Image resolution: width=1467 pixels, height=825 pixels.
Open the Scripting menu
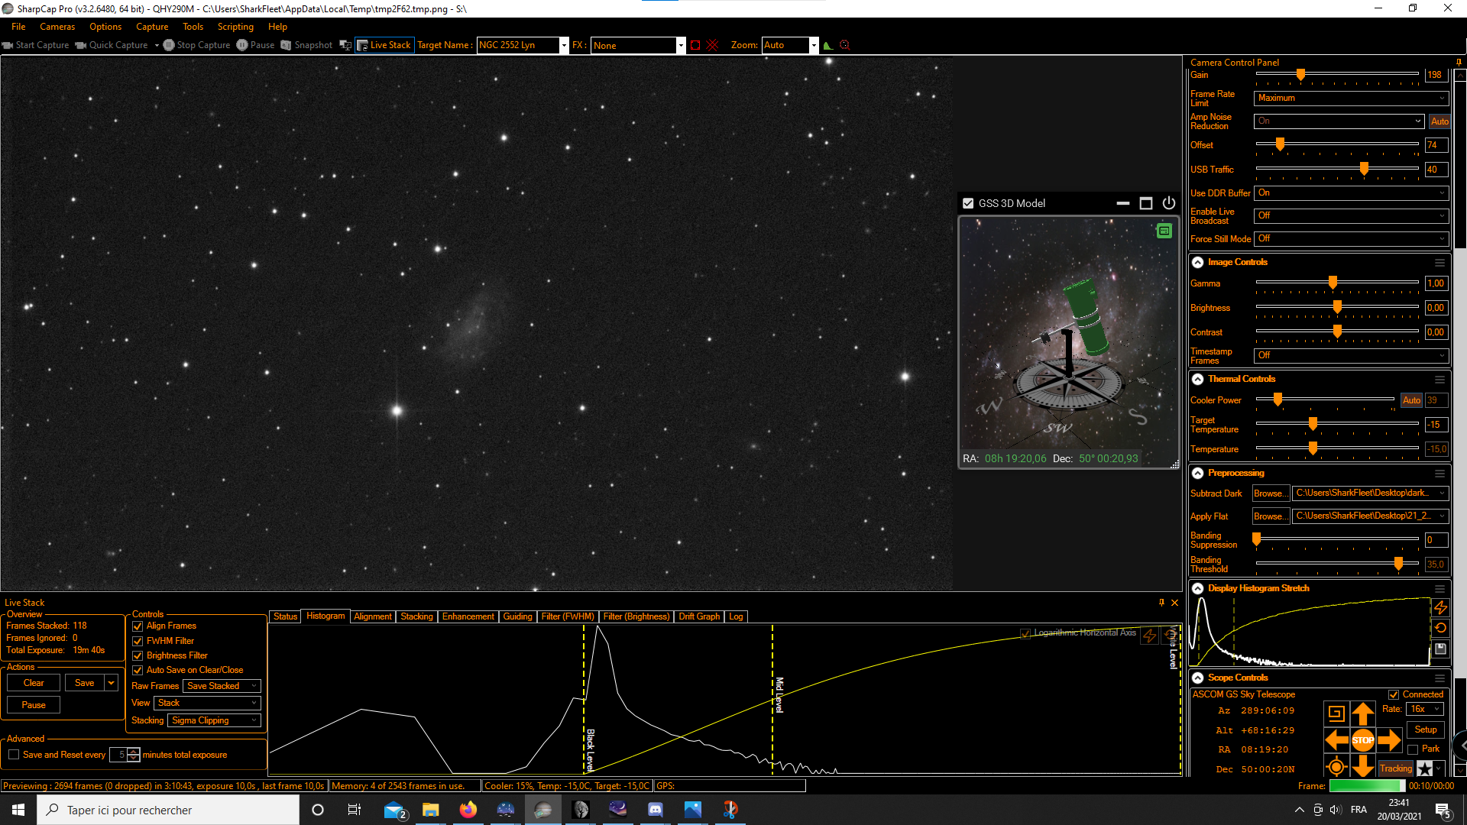[x=235, y=27]
